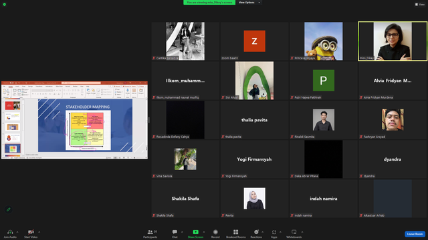
Task: Click the Designer icon in PowerPoint ribbon
Action: tap(141, 91)
